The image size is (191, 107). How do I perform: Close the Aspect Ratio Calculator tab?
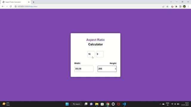tap(29, 2)
